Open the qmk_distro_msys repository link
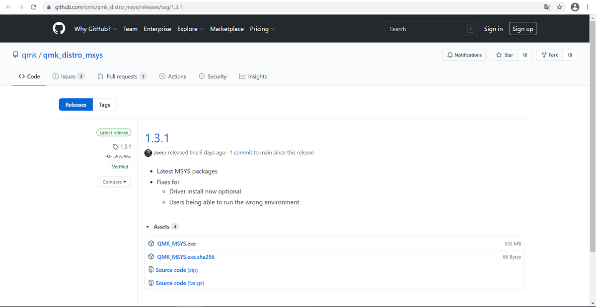The width and height of the screenshot is (596, 307). click(73, 55)
